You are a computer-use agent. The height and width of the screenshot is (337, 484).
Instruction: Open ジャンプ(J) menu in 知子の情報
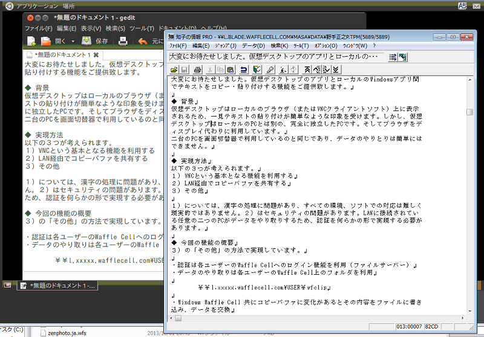click(225, 46)
